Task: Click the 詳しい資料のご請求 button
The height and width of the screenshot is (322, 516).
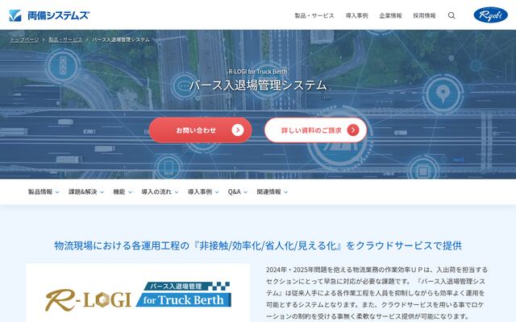Action: click(315, 130)
